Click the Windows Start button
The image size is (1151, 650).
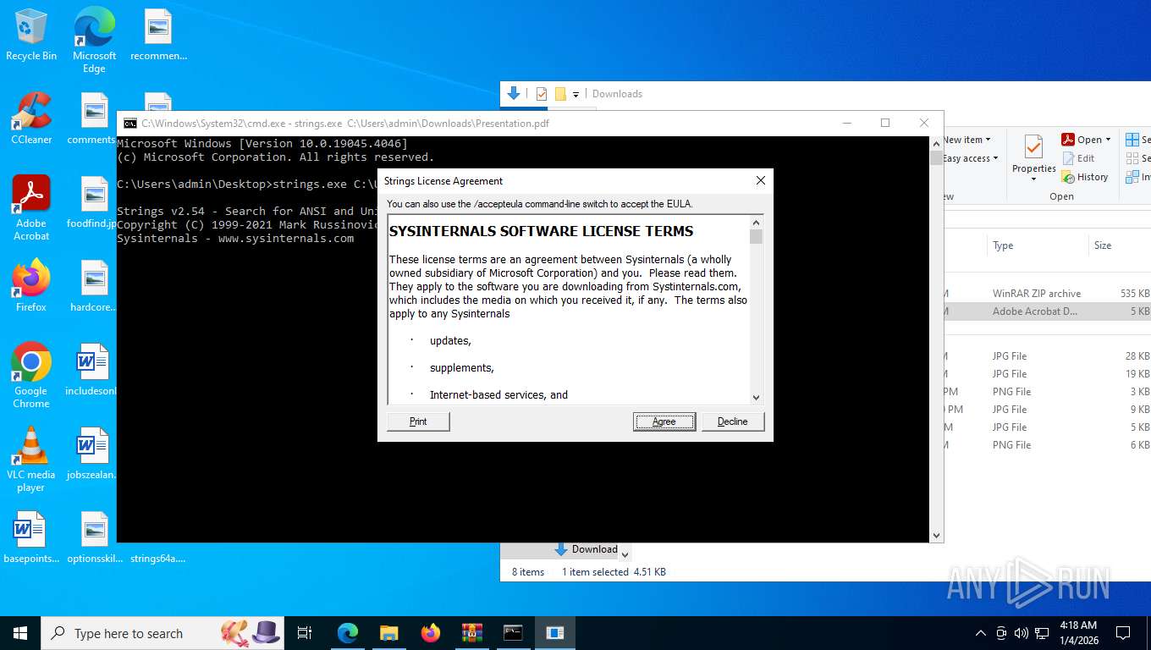[x=20, y=633]
